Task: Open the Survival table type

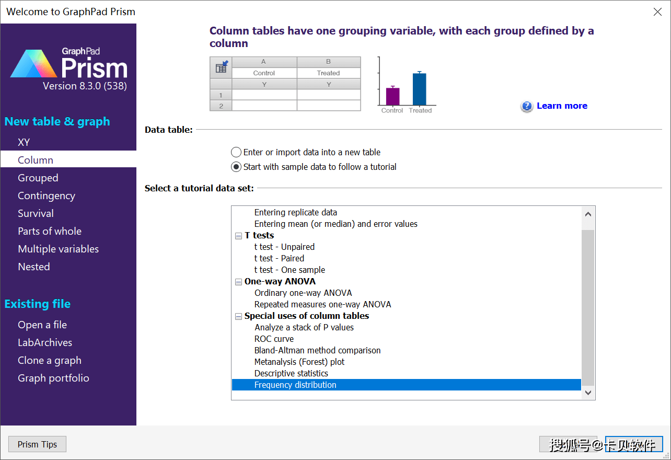Action: click(36, 213)
